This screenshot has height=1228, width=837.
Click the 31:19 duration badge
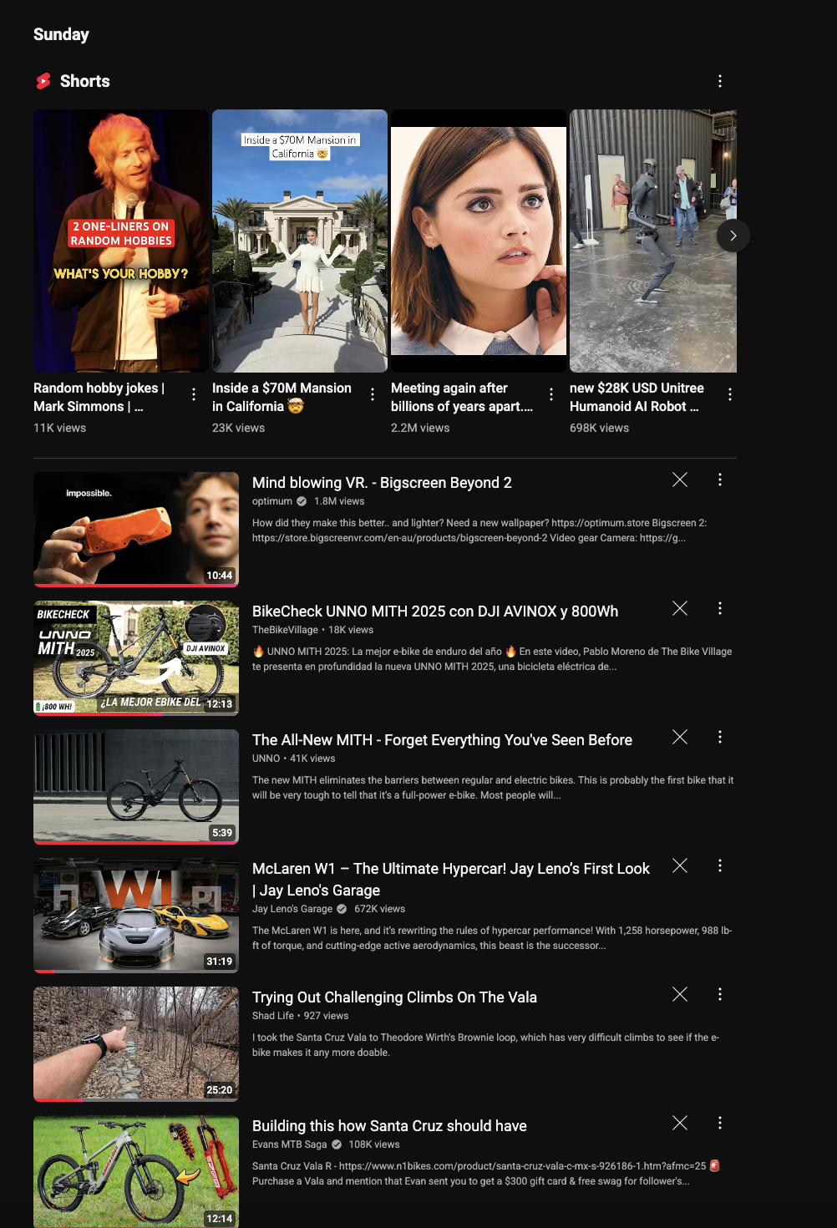point(220,962)
